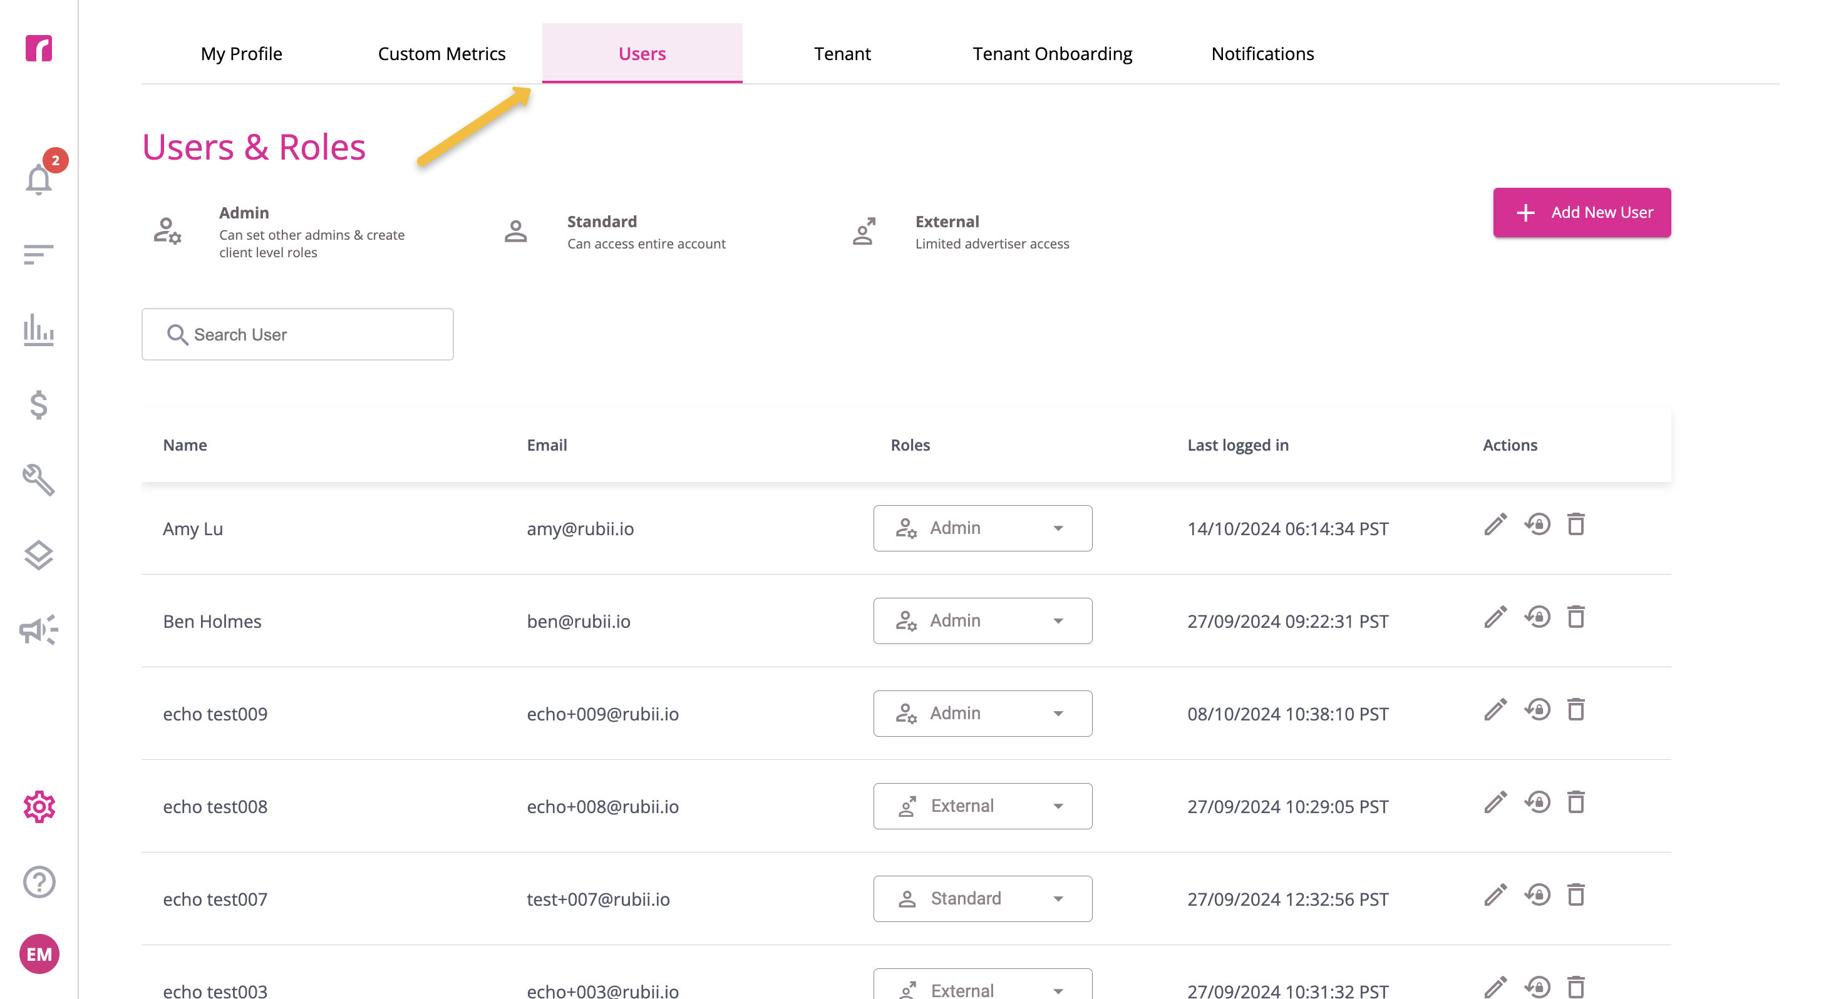Open echo test008's External role dropdown

(982, 806)
